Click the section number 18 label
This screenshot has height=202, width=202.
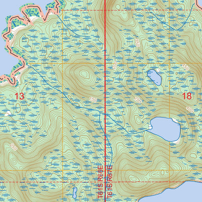click(x=187, y=96)
